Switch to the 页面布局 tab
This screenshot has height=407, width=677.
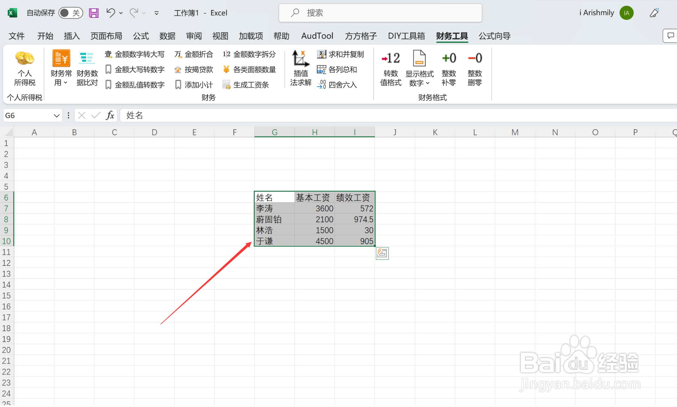click(x=106, y=36)
